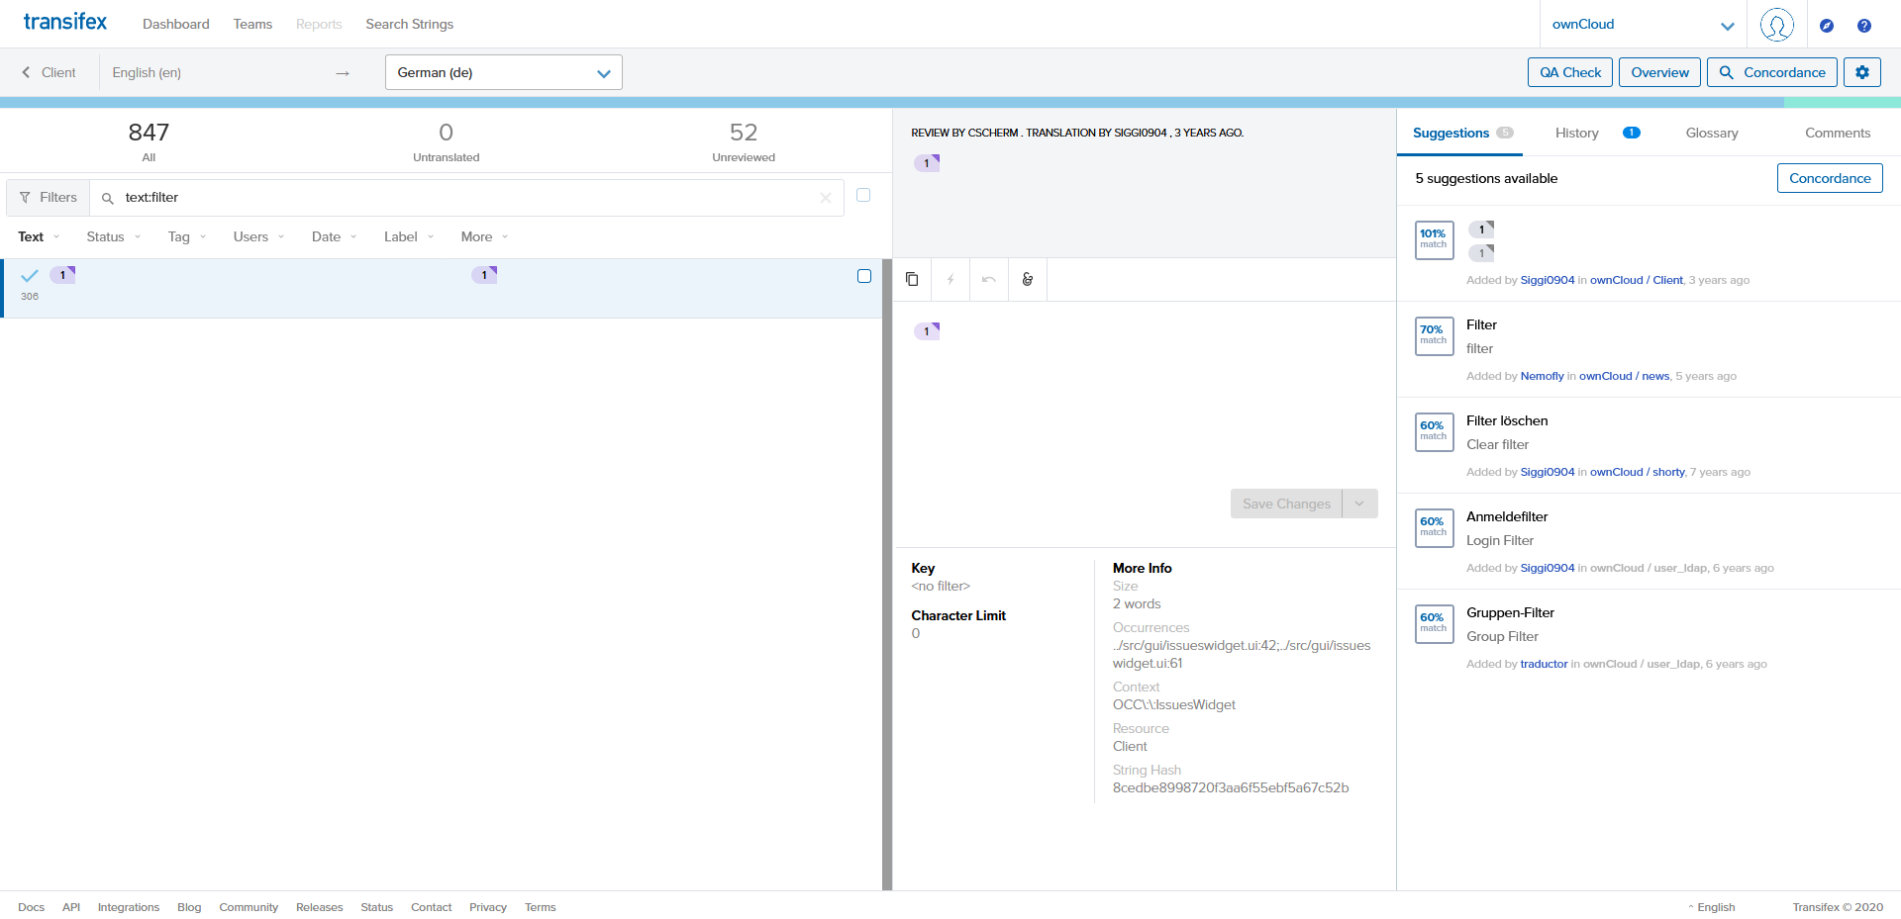
Task: Click the 101% match suggestion badge
Action: pyautogui.click(x=1434, y=240)
